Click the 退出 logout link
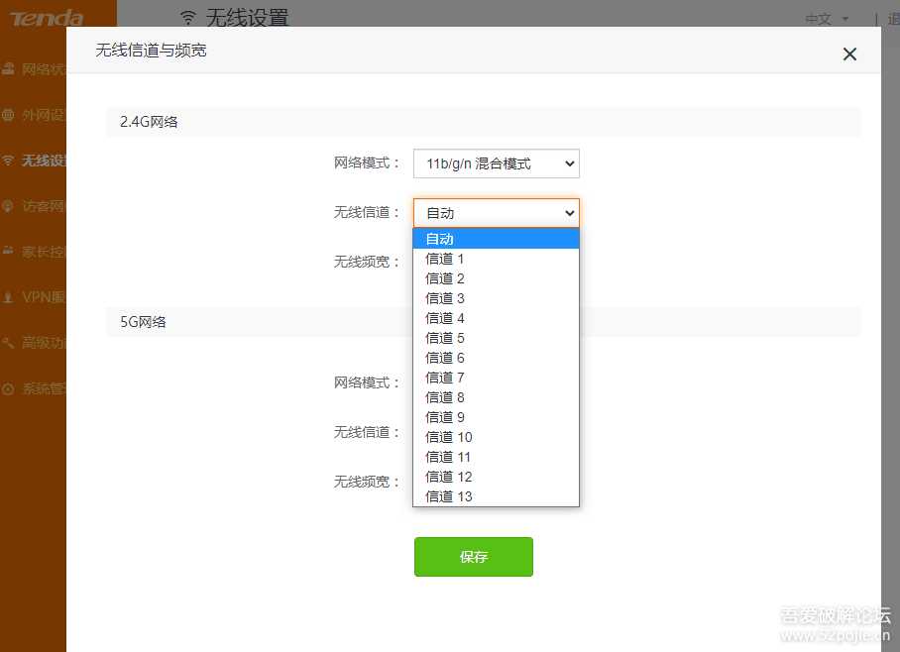Viewport: 900px width, 652px height. click(892, 19)
